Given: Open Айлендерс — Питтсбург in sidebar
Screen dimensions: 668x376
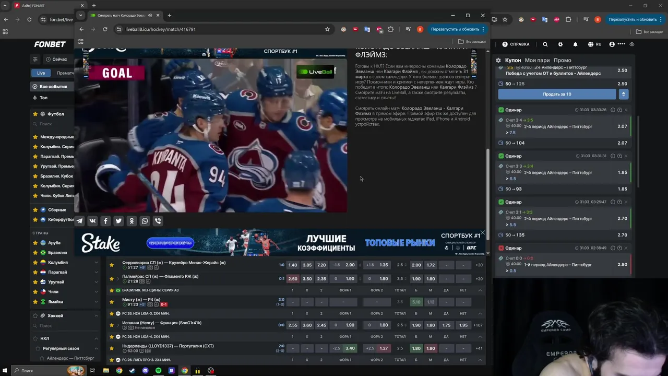Looking at the screenshot, I should point(70,358).
